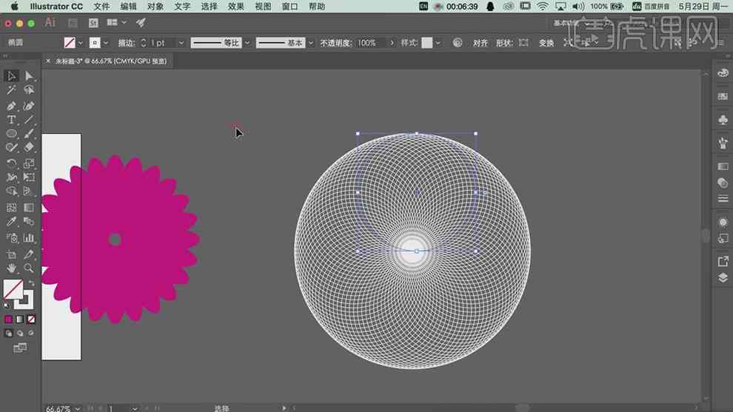Viewport: 733px width, 412px height.
Task: Select the Line Segment tool
Action: (x=29, y=120)
